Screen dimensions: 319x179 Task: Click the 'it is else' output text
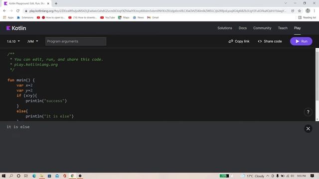(18, 127)
